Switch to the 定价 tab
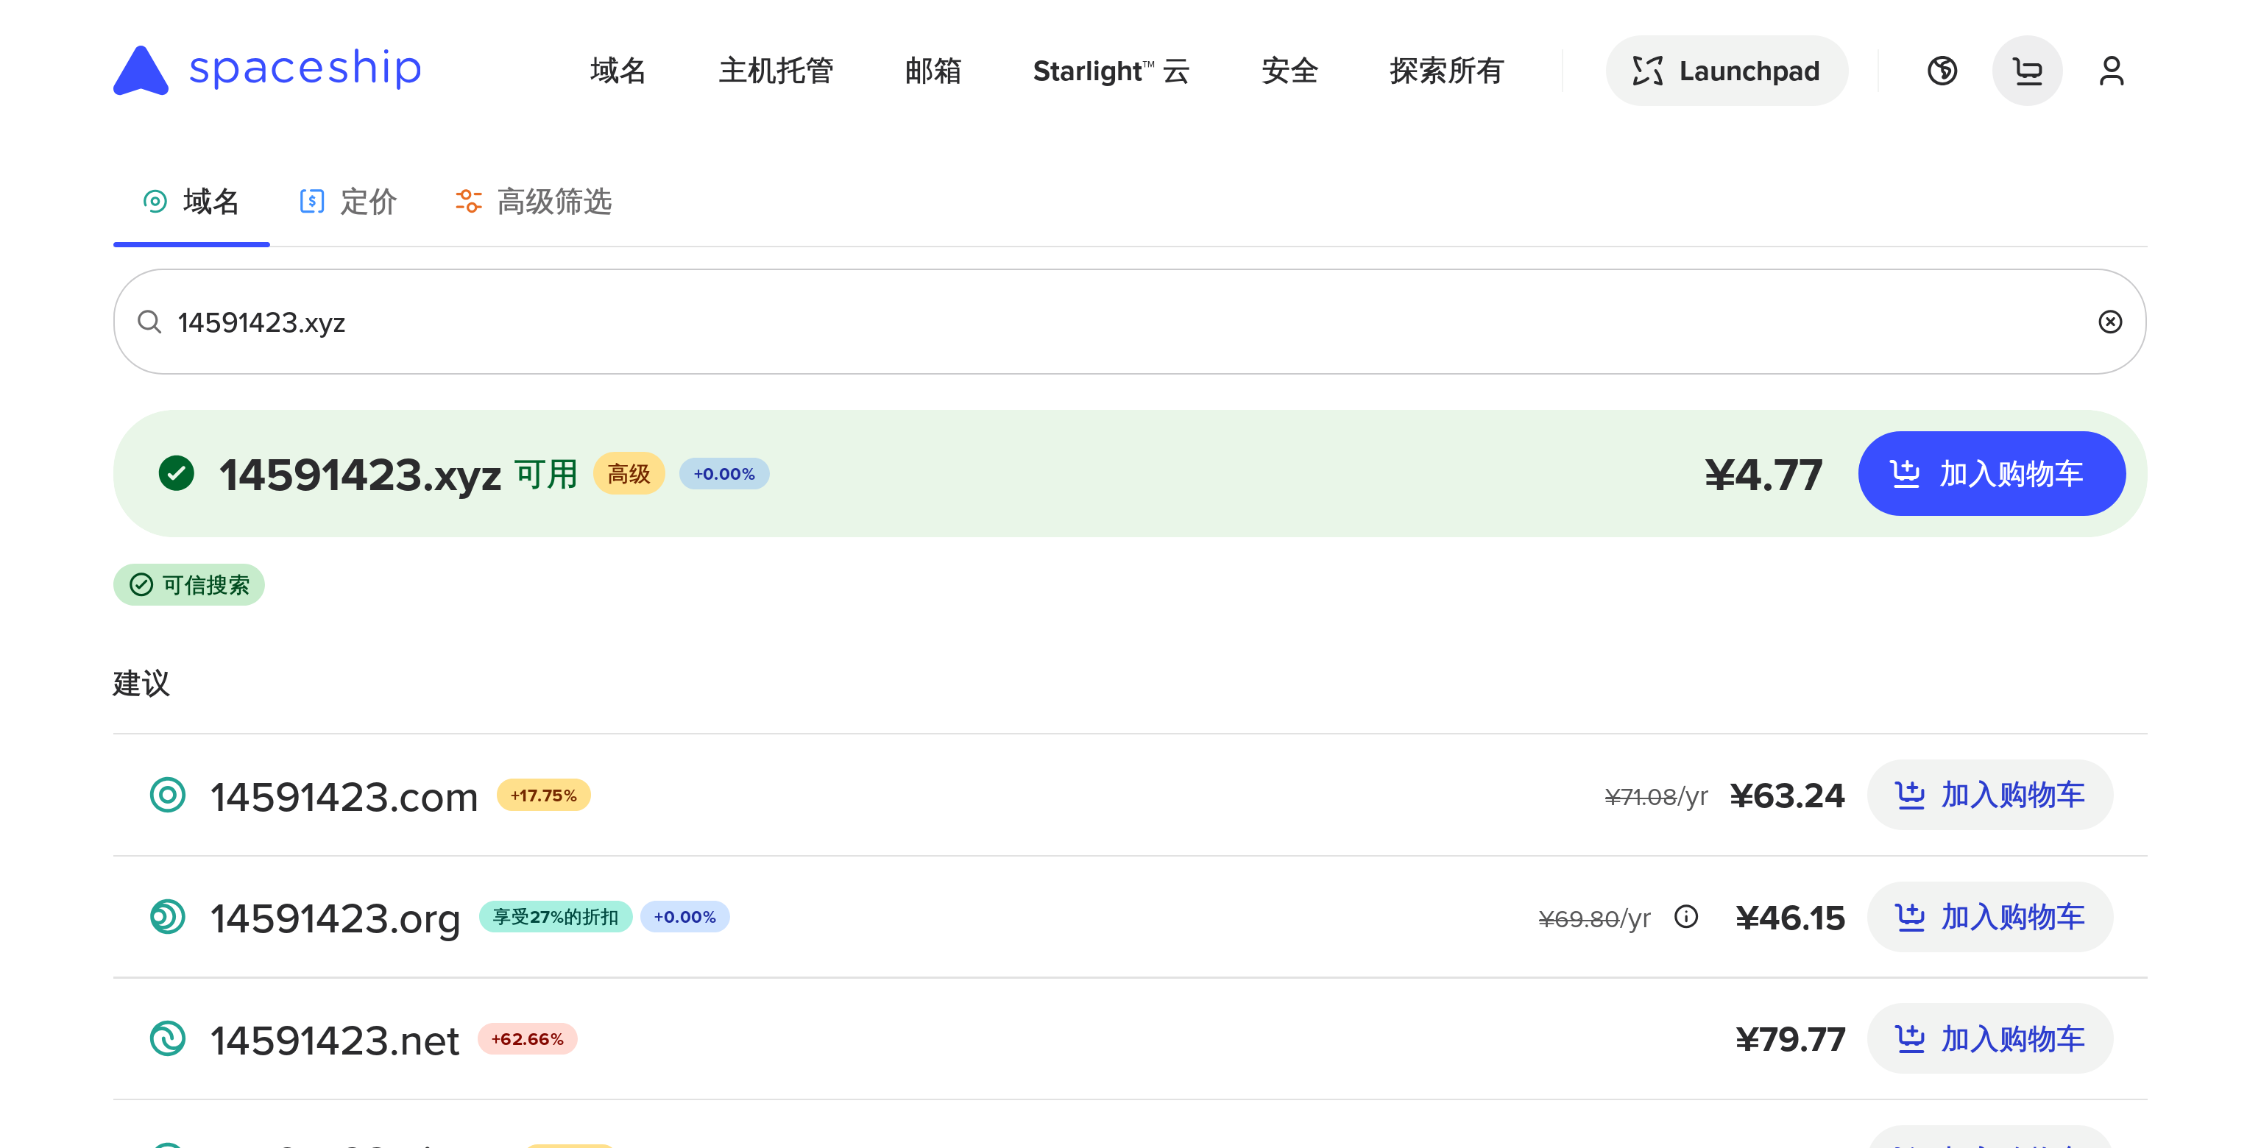The image size is (2261, 1148). click(x=348, y=202)
